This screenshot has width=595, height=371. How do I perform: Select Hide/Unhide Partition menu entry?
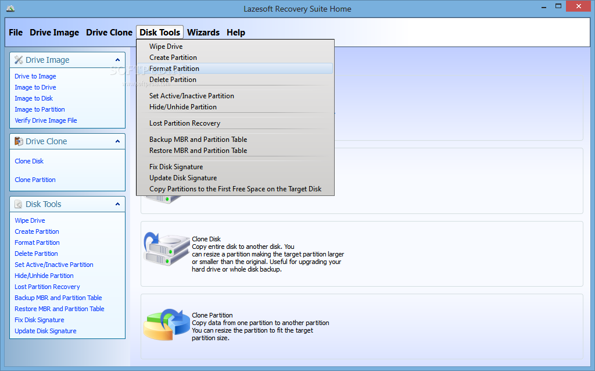tap(235, 106)
